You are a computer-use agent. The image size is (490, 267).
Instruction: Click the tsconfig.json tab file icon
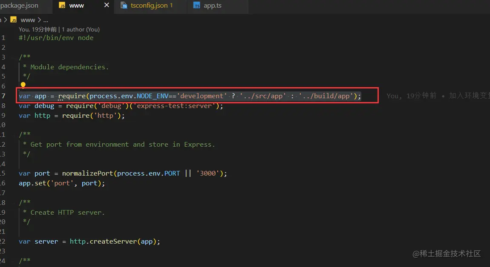pyautogui.click(x=124, y=5)
